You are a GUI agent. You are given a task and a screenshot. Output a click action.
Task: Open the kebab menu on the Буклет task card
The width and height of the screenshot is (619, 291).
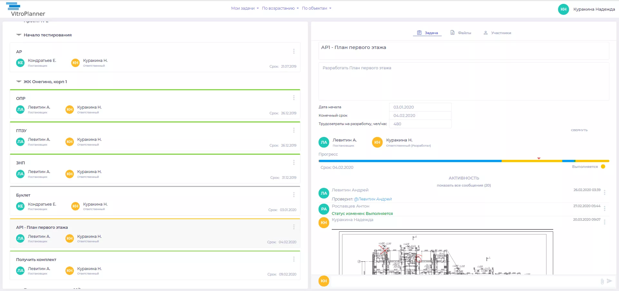pyautogui.click(x=294, y=195)
